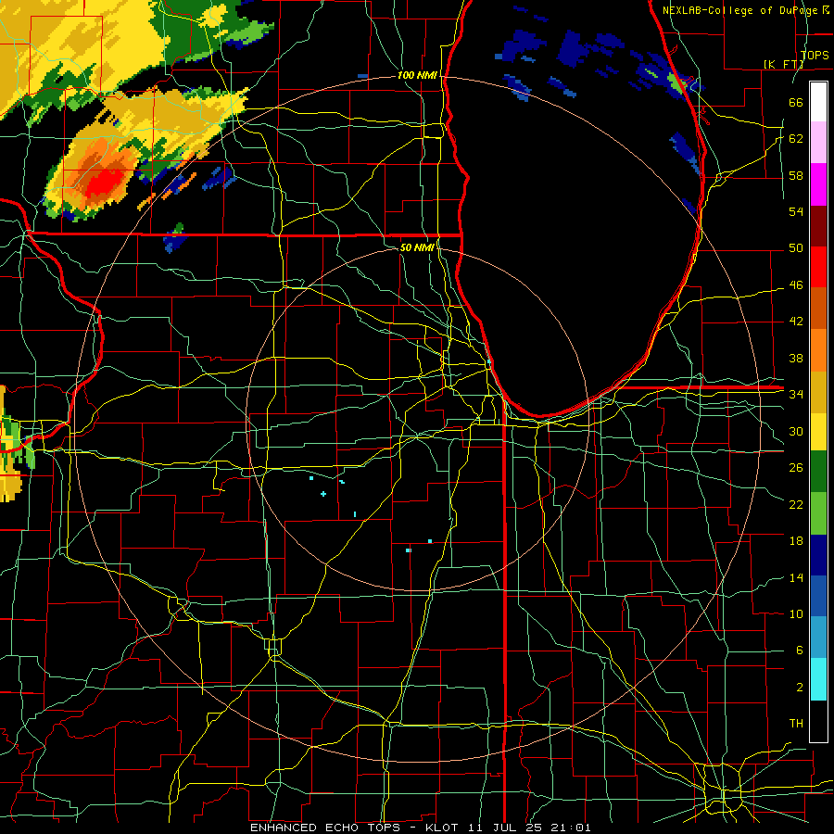
Task: Click the '46' legend value
Action: coord(796,285)
